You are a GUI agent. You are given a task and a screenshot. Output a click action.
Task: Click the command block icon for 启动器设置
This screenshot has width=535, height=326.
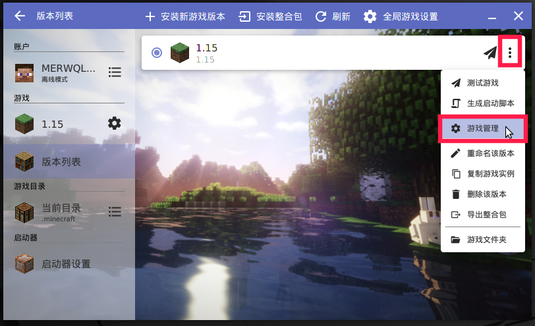(x=24, y=263)
